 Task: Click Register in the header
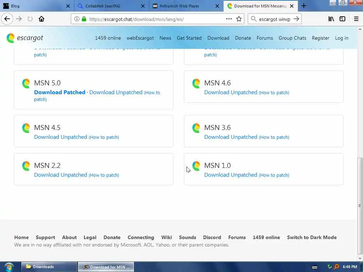(x=320, y=38)
